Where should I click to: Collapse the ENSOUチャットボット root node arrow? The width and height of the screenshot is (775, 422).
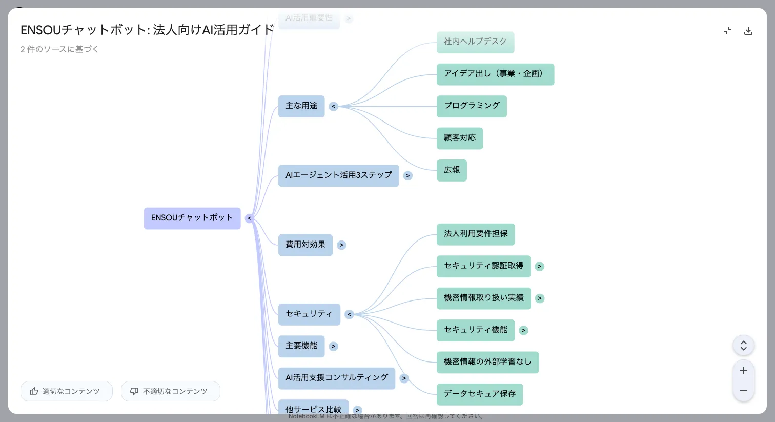(x=250, y=218)
